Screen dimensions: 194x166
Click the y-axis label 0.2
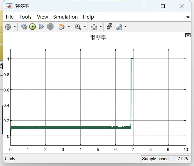pos(6,121)
